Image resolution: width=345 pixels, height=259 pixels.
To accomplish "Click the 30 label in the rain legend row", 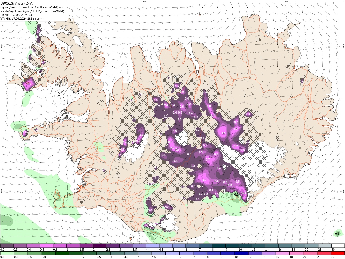I will [333, 257].
